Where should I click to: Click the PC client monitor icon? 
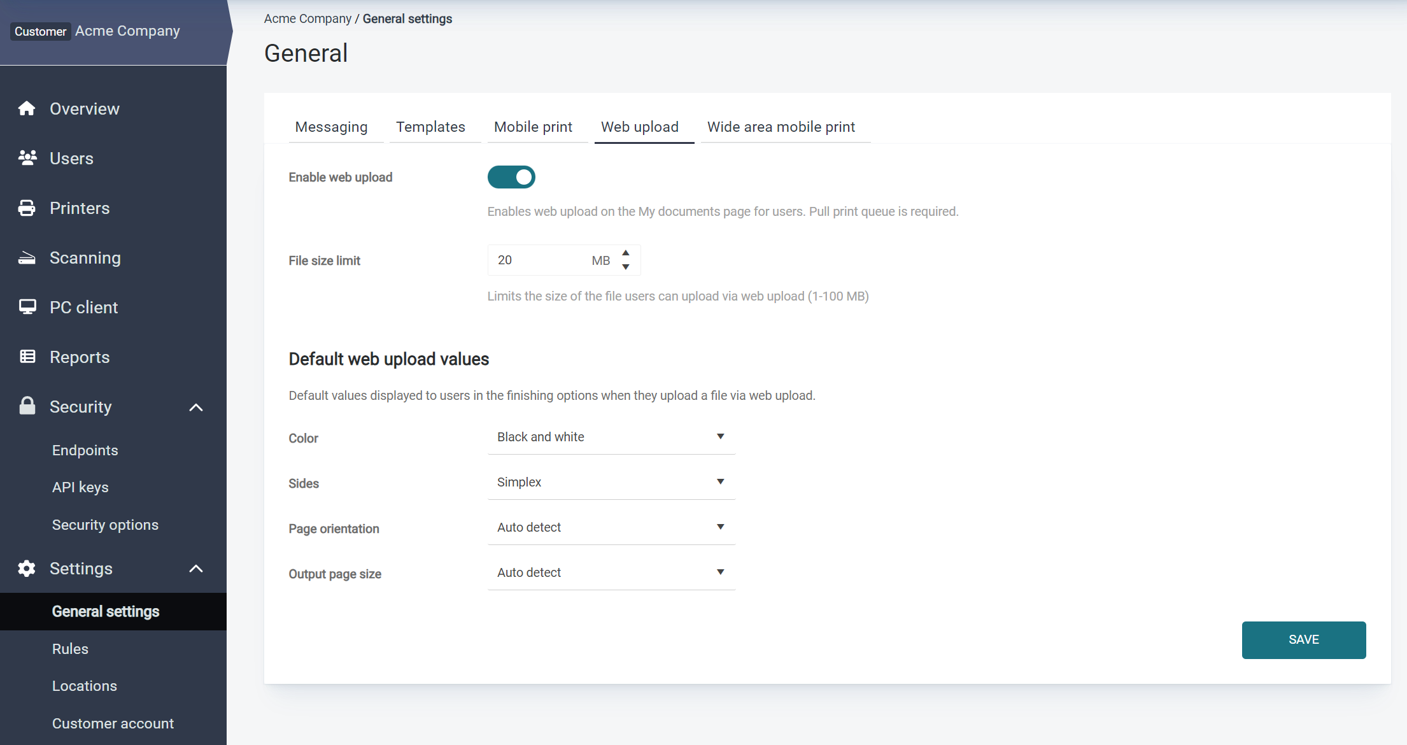click(27, 307)
